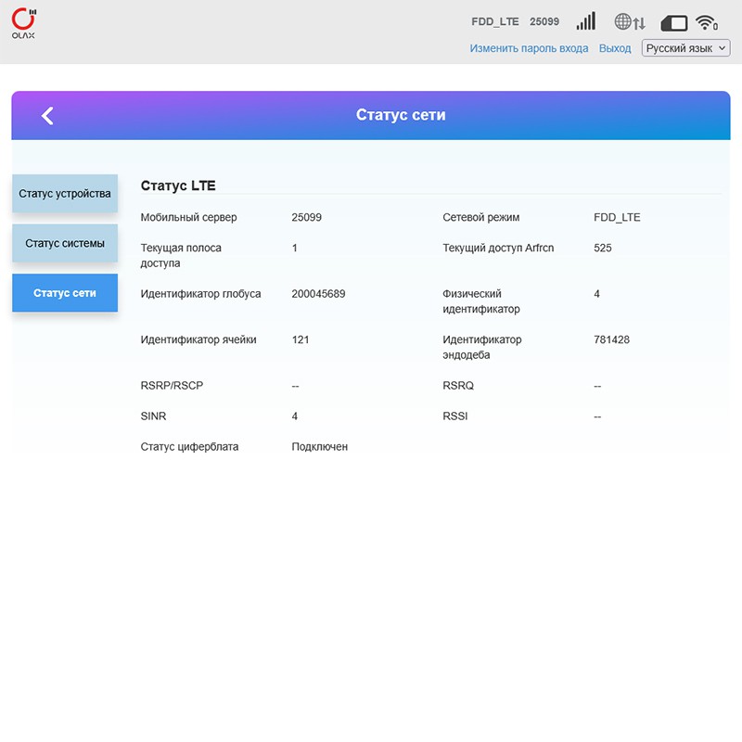Click the globe data transfer icon

click(629, 22)
